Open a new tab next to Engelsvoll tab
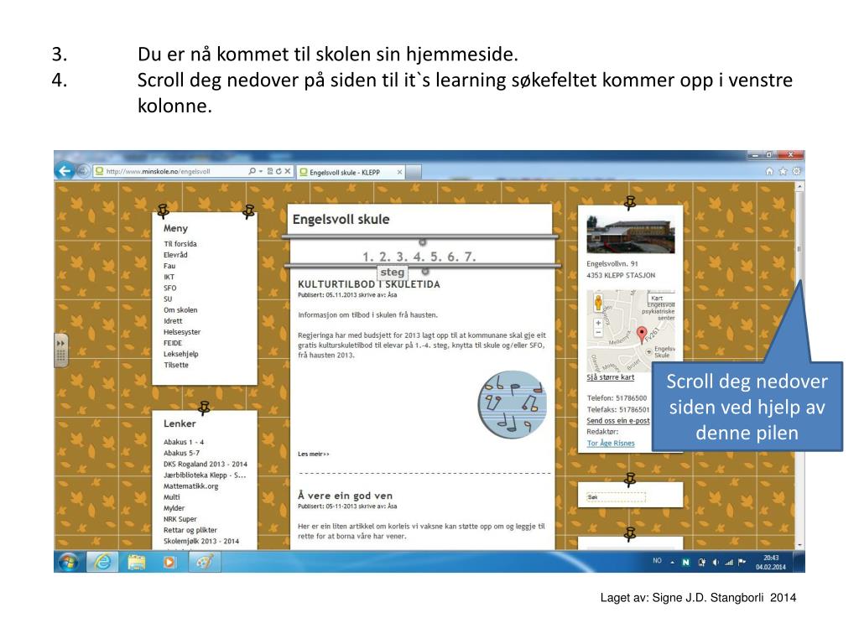Image resolution: width=859 pixels, height=644 pixels. (x=414, y=172)
